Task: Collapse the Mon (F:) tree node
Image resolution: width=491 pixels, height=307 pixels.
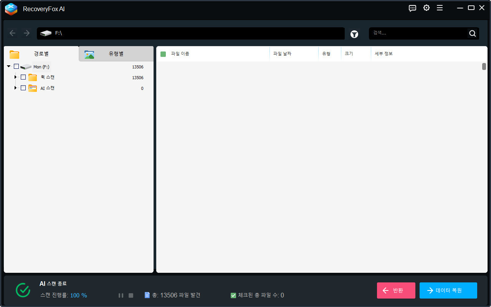Action: (x=8, y=66)
